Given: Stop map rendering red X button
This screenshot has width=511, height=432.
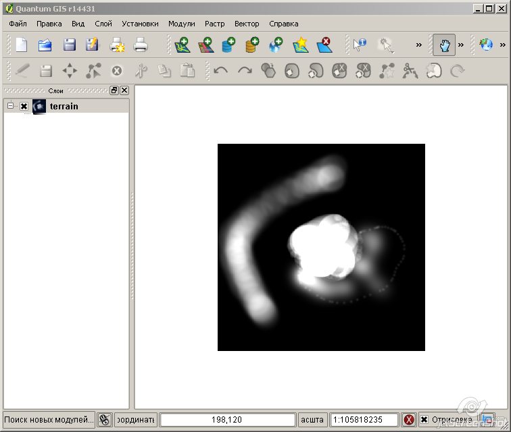Looking at the screenshot, I should (x=409, y=420).
